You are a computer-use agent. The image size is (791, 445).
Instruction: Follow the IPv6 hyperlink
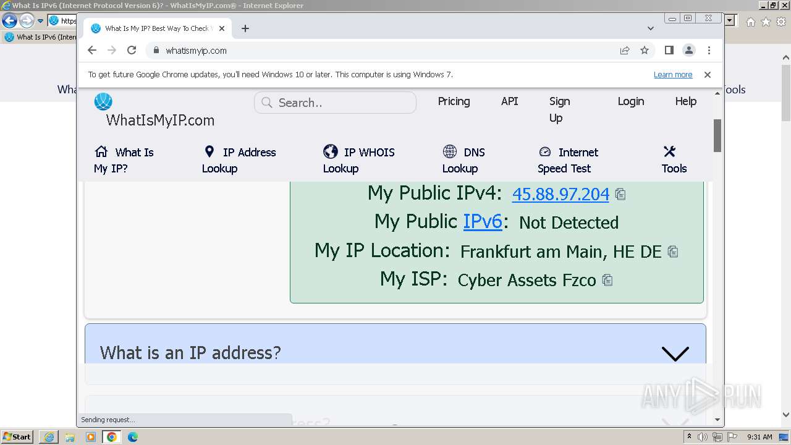point(483,221)
